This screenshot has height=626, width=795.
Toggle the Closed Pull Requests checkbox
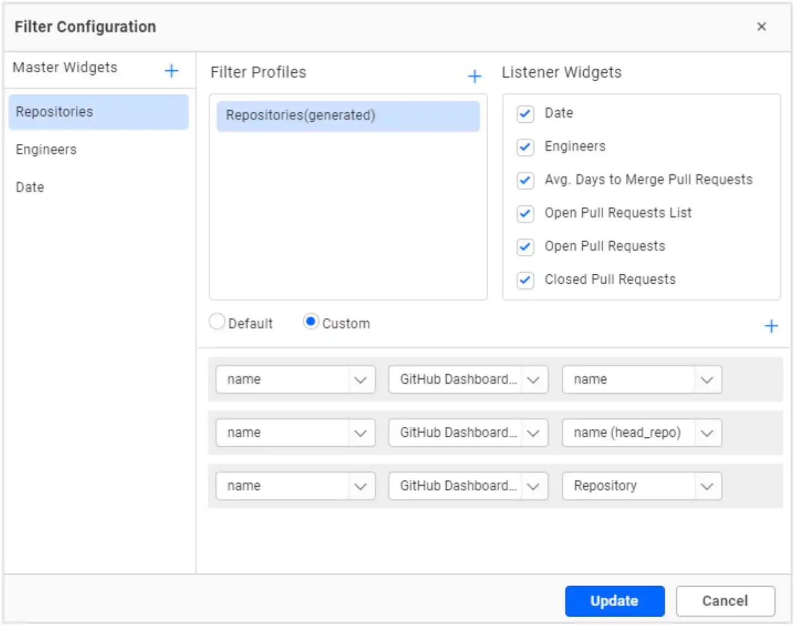[x=525, y=280]
